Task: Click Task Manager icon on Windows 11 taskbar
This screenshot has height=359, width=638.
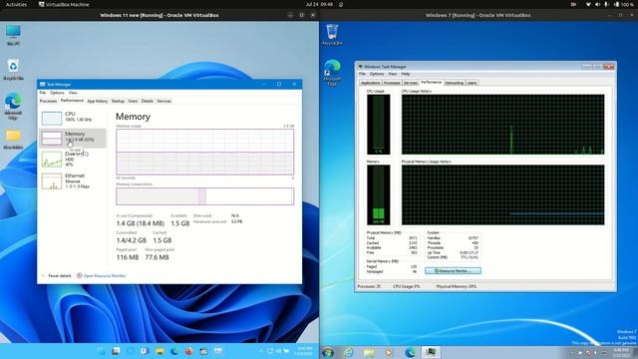Action: (x=218, y=351)
